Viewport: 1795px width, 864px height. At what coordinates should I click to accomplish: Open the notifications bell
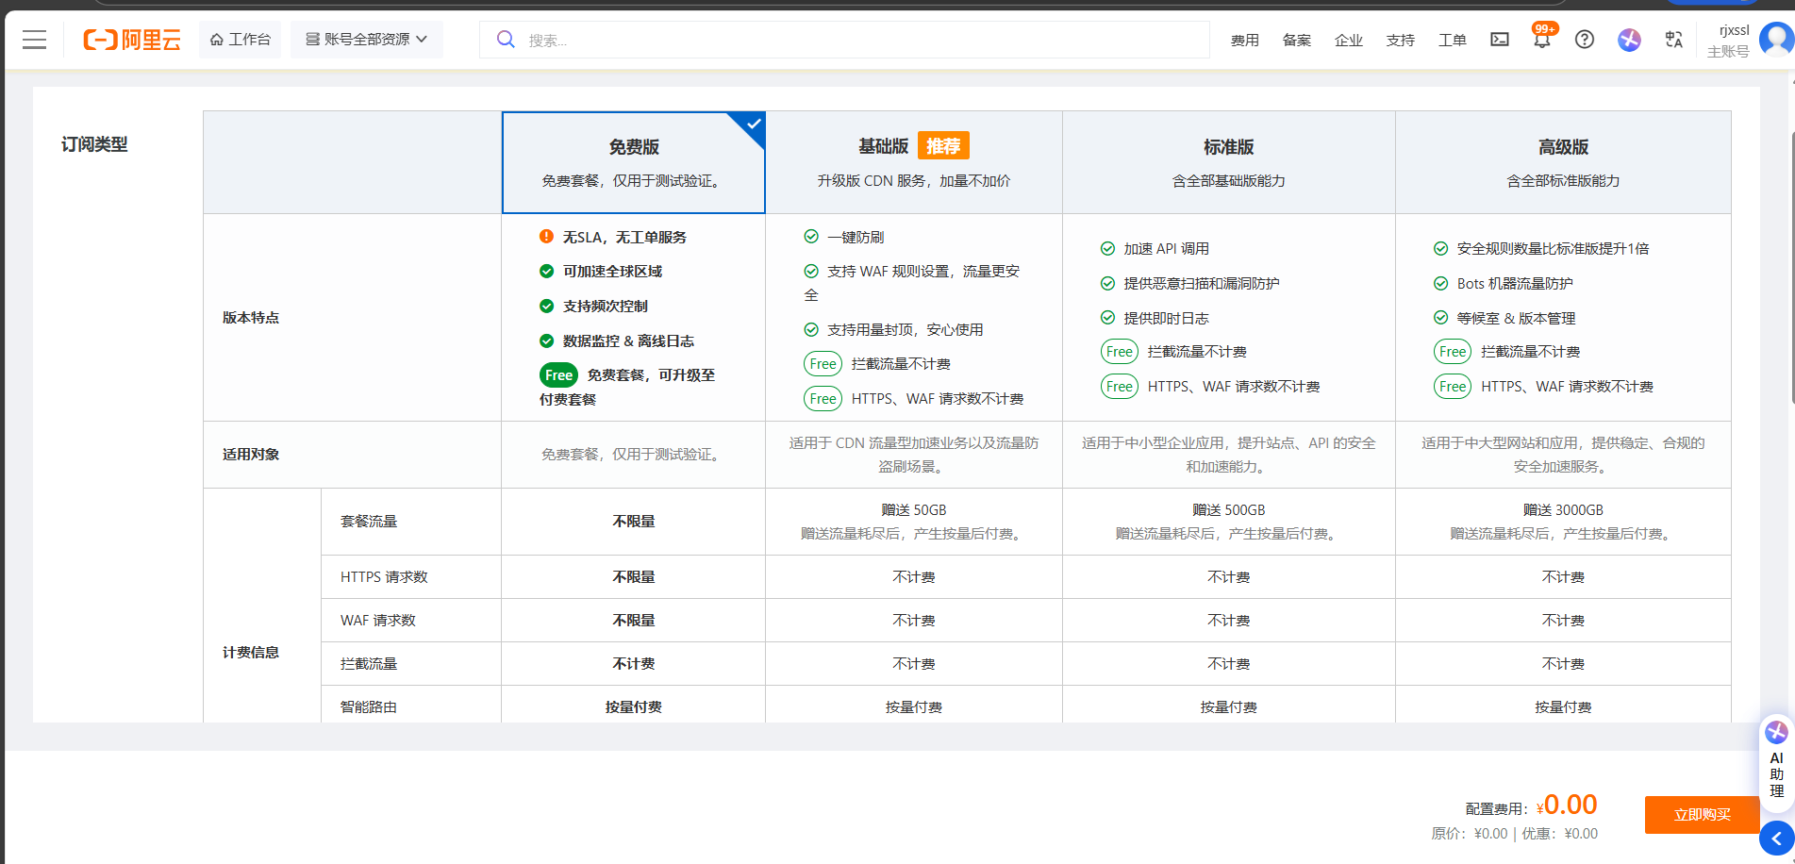(x=1541, y=40)
